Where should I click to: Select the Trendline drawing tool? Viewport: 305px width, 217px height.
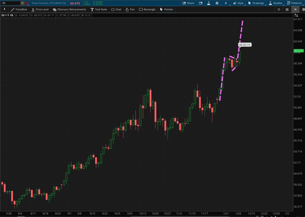[x=19, y=9]
